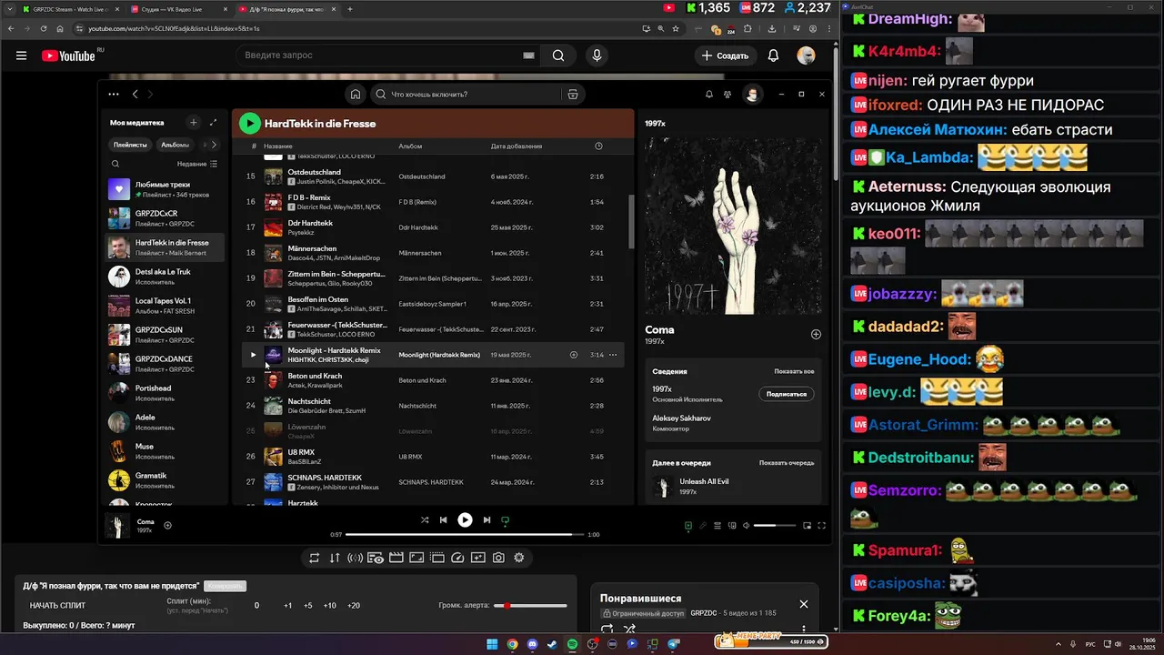1164x655 pixels.
Task: Close the Понравившиеся playlist panel
Action: point(803,604)
